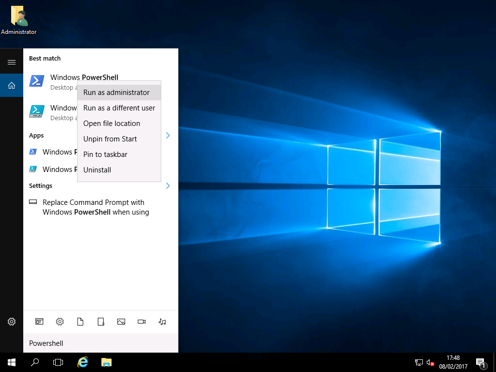Choose Open file location
496x372 pixels.
(x=119, y=124)
